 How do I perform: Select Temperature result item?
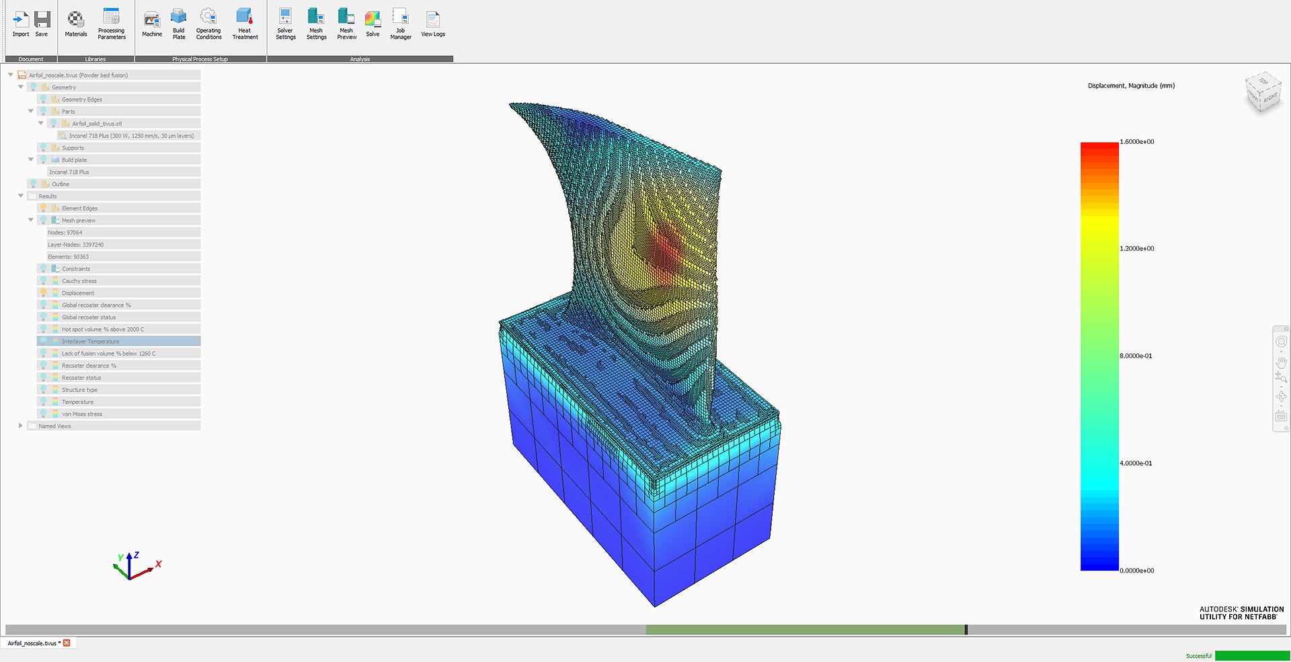(78, 402)
